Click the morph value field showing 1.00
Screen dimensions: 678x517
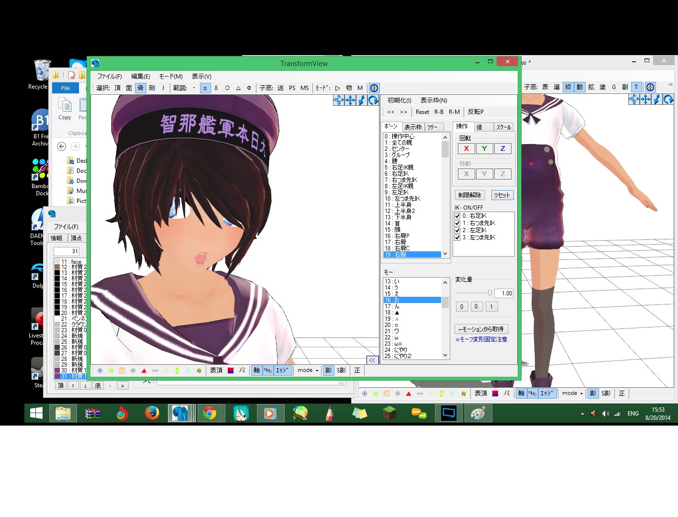pyautogui.click(x=504, y=293)
